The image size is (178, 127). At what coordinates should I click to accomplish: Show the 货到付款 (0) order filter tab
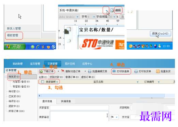click(x=56, y=77)
